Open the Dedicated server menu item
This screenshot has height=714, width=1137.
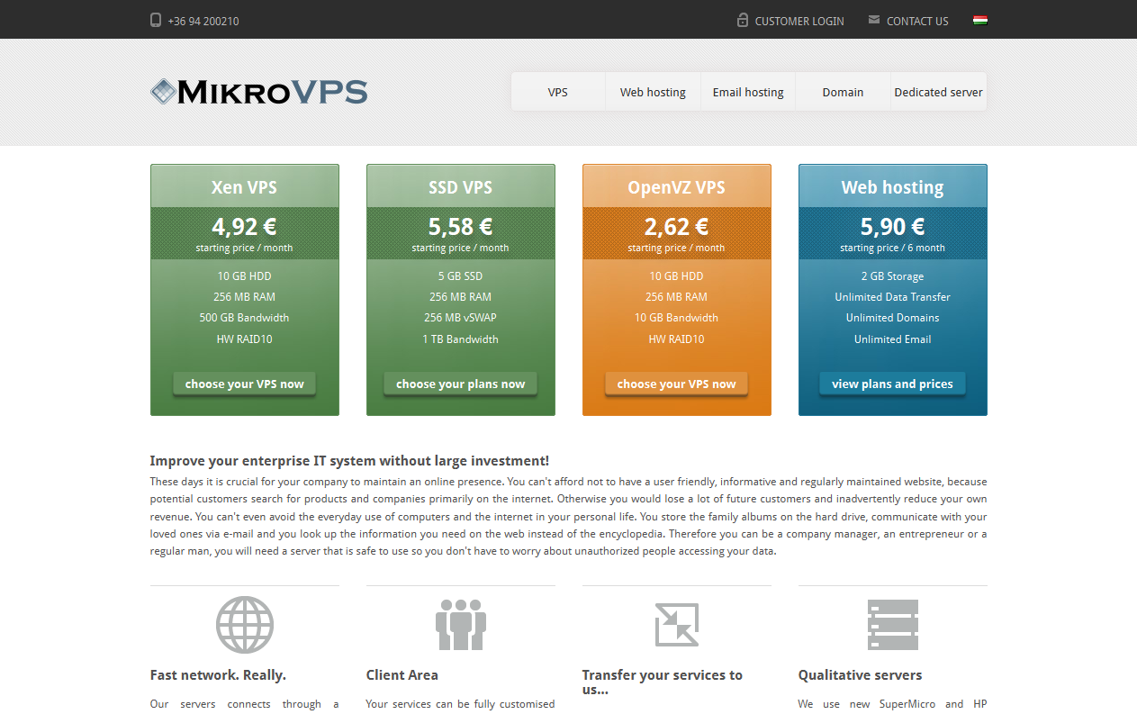point(939,92)
